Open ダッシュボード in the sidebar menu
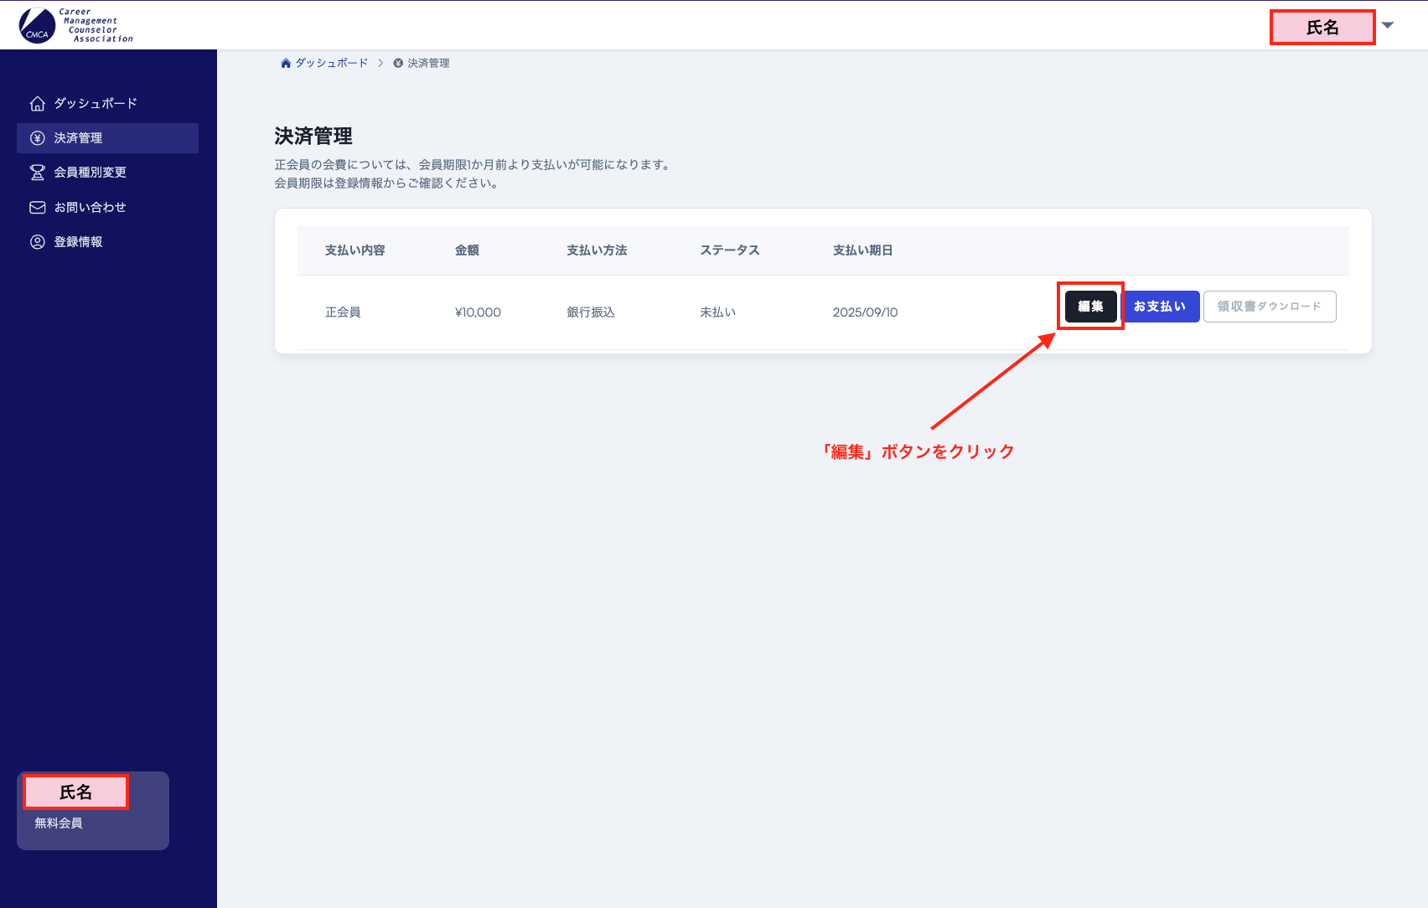Image resolution: width=1428 pixels, height=908 pixels. point(107,104)
